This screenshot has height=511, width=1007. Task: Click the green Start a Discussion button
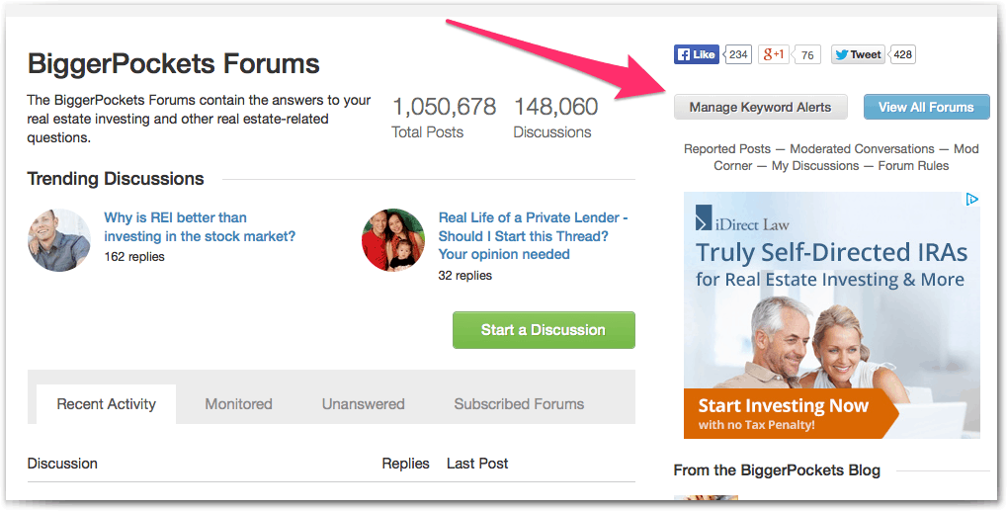pyautogui.click(x=544, y=330)
